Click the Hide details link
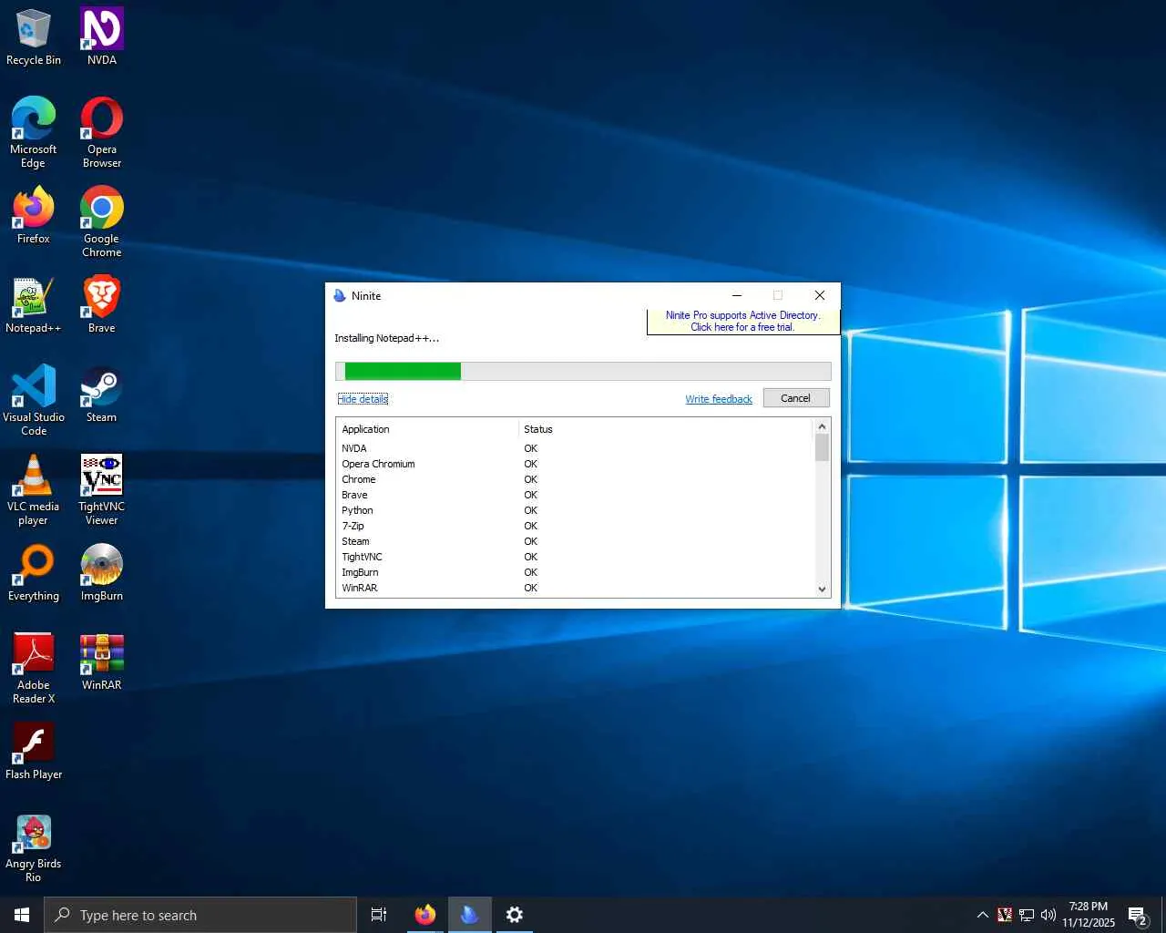The width and height of the screenshot is (1166, 933). point(363,399)
